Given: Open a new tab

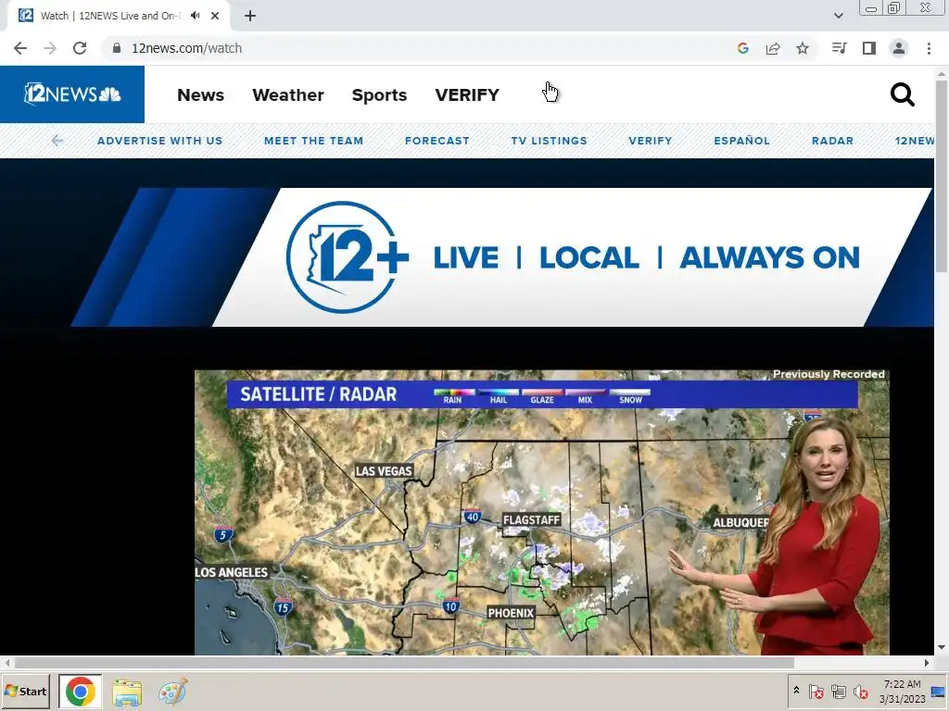Looking at the screenshot, I should [250, 16].
